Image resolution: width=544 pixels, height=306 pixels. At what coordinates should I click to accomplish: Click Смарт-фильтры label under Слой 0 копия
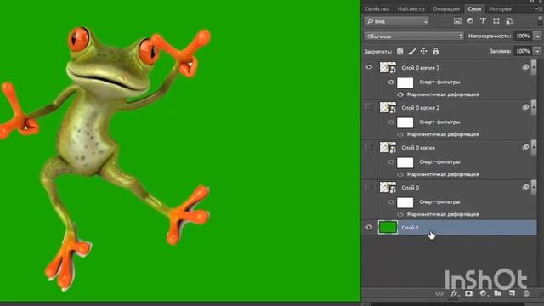(439, 162)
